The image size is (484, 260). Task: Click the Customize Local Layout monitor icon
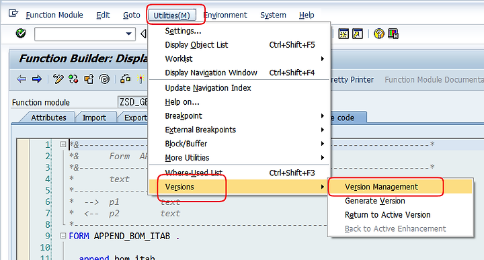[x=393, y=34]
